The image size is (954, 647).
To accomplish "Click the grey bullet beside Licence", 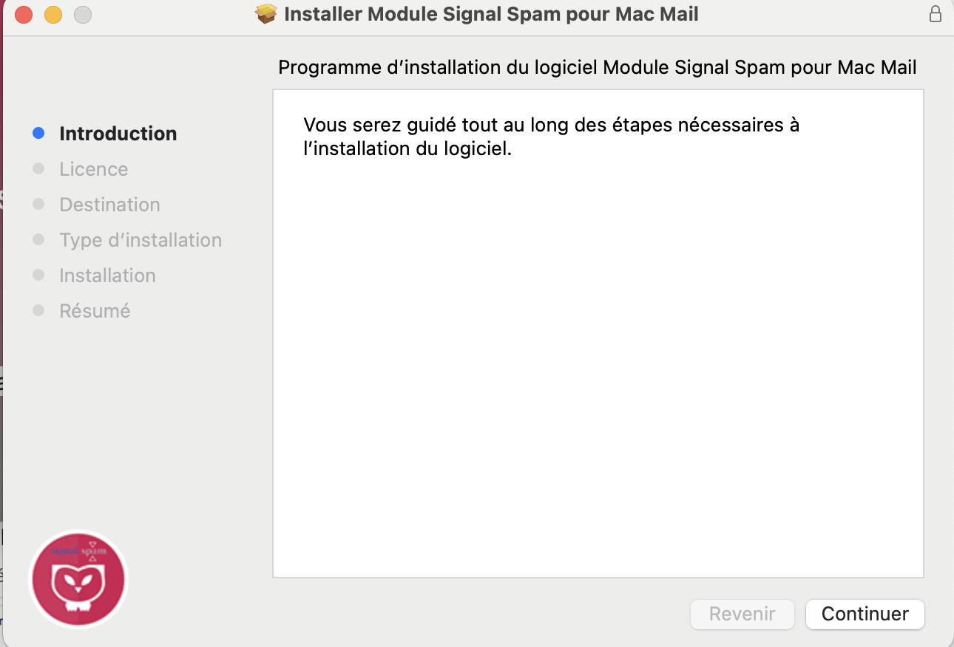I will (39, 168).
